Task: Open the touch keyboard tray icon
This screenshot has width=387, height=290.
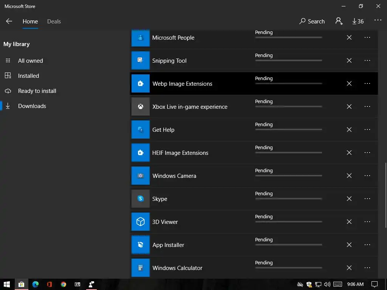Action: point(337,284)
